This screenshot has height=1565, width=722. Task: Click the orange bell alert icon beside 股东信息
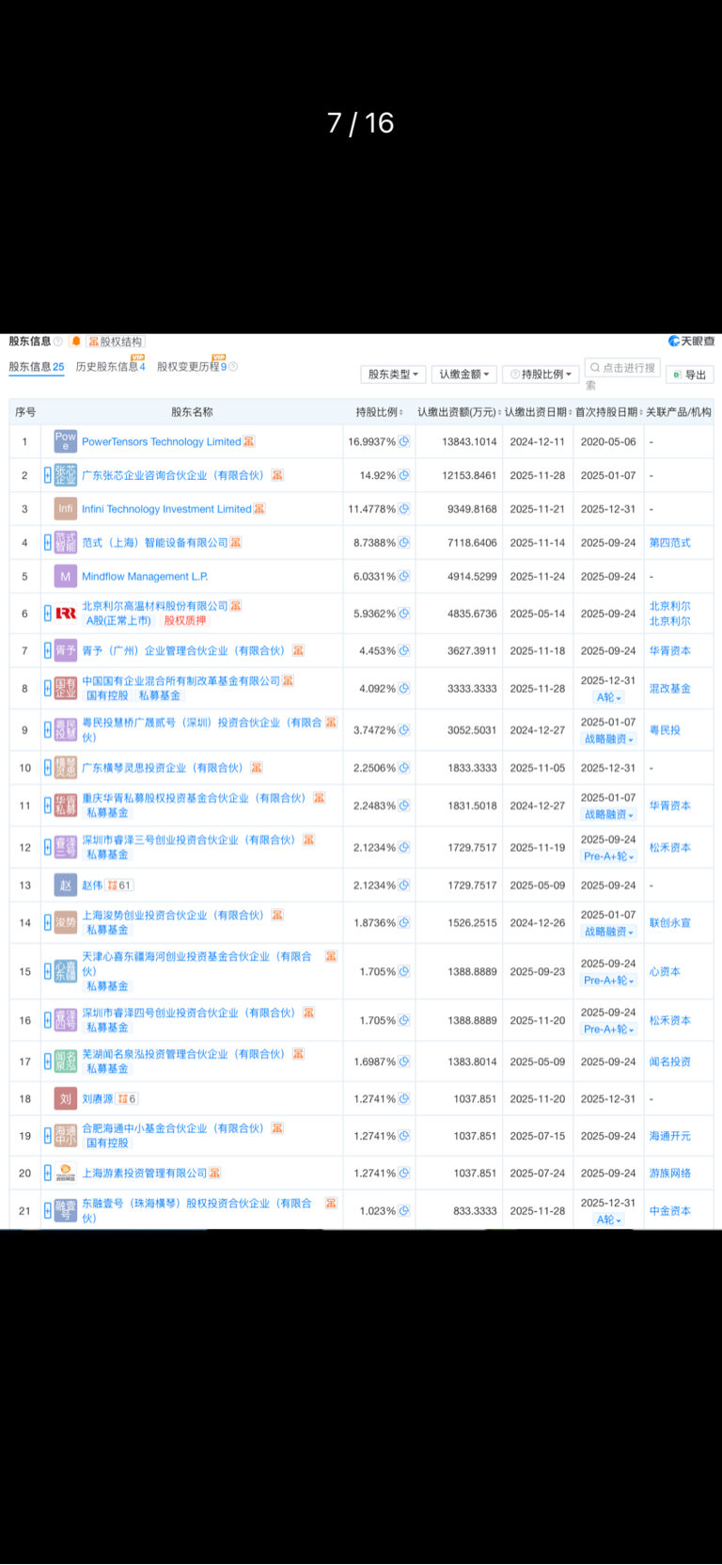tap(76, 342)
